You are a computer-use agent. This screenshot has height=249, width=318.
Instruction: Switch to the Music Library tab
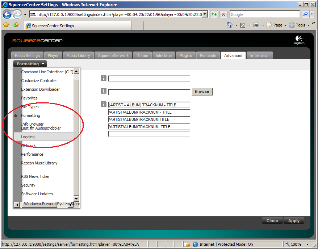[x=78, y=56]
